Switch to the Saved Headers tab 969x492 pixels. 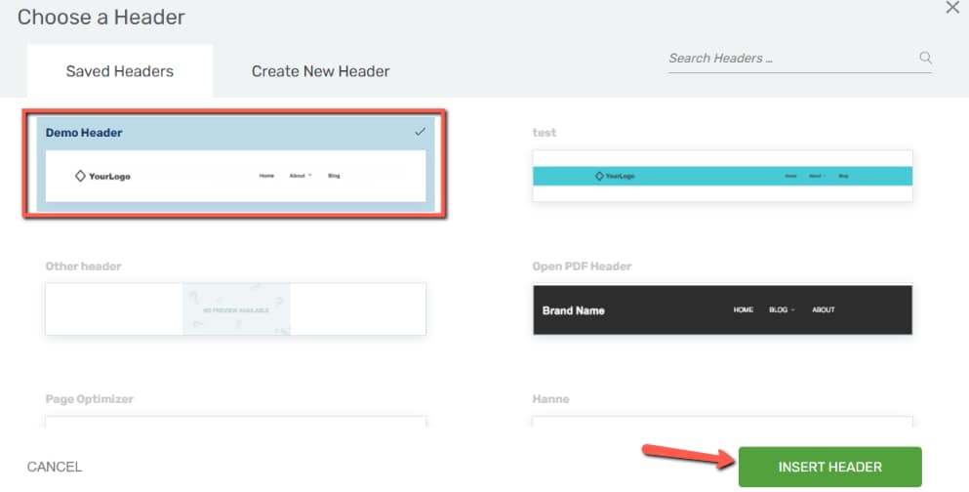tap(120, 71)
